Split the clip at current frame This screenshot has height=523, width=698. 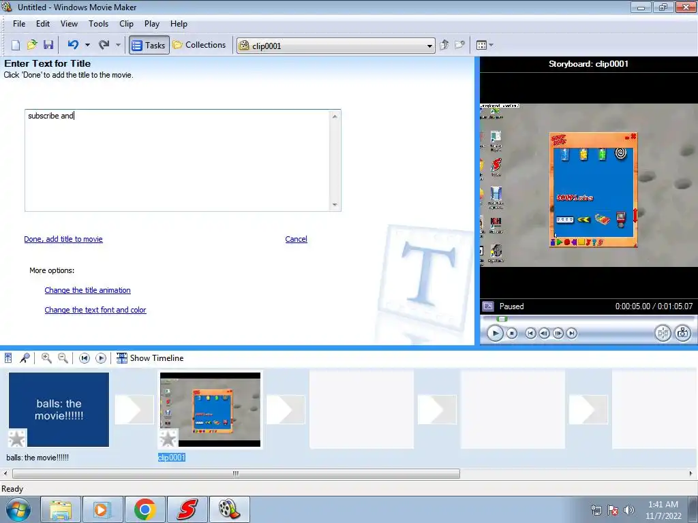point(663,333)
